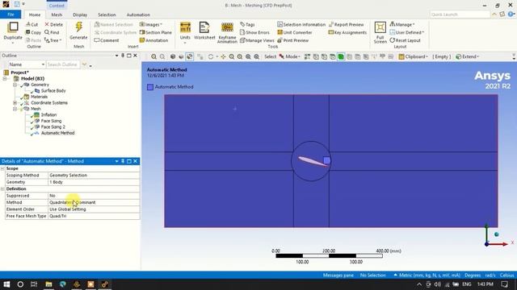Viewport: 517px width, 290px height.
Task: Open the Images dropdown
Action: 151,25
